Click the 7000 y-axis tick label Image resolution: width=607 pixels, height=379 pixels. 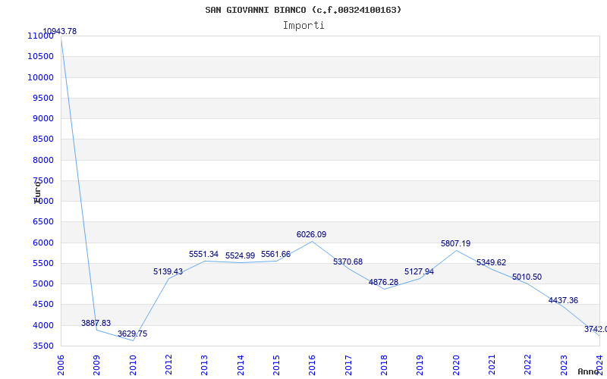[42, 202]
